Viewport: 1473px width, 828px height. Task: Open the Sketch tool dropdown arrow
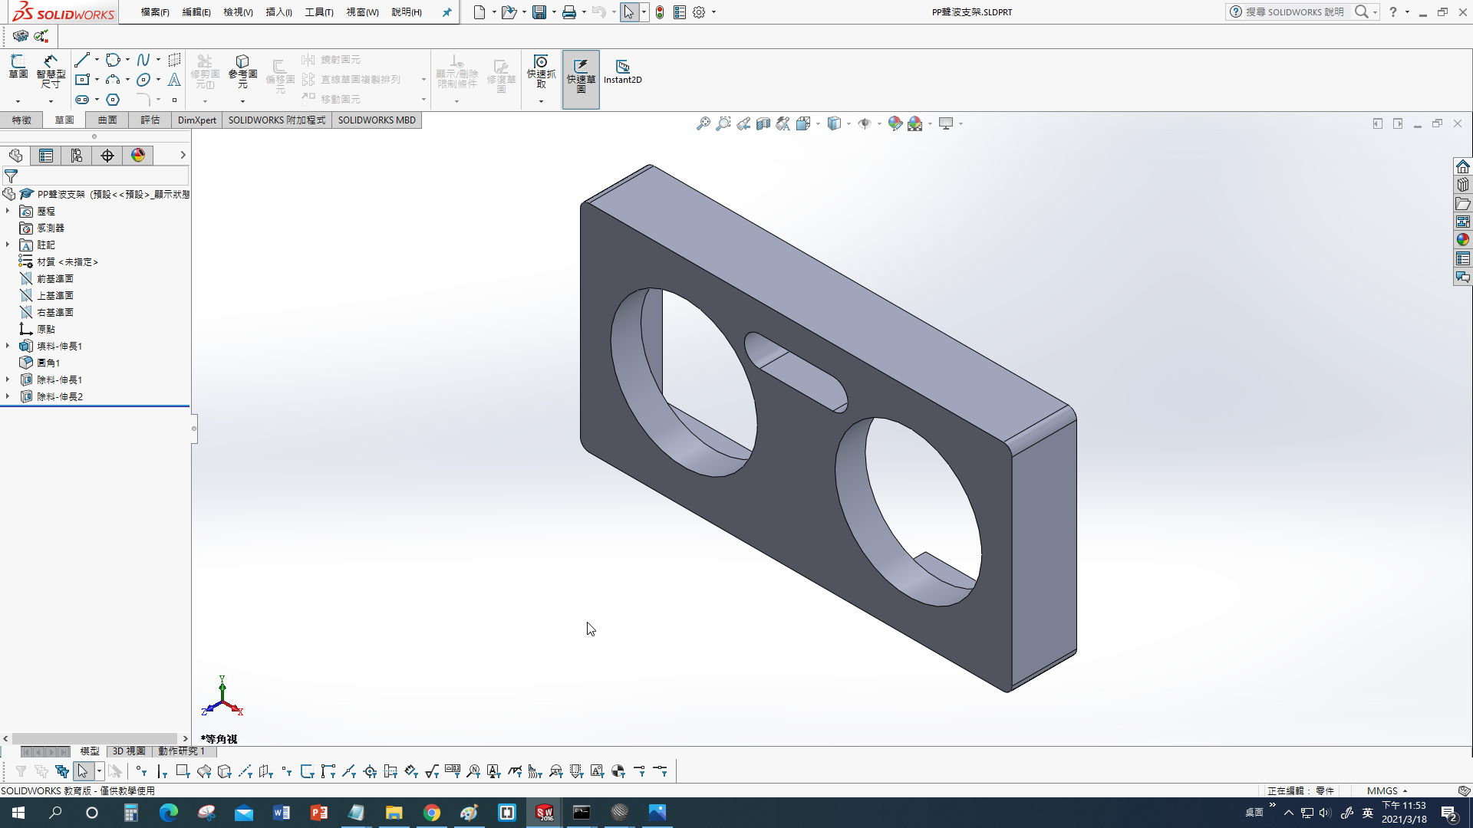18,101
